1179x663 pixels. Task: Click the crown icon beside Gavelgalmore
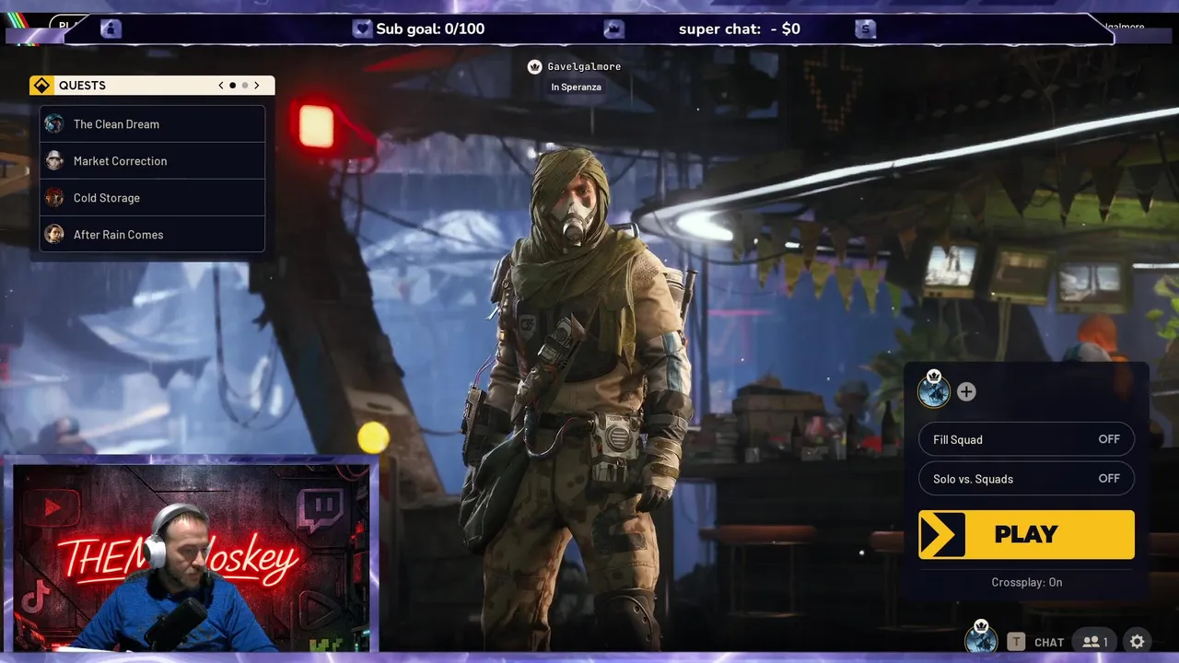(534, 67)
